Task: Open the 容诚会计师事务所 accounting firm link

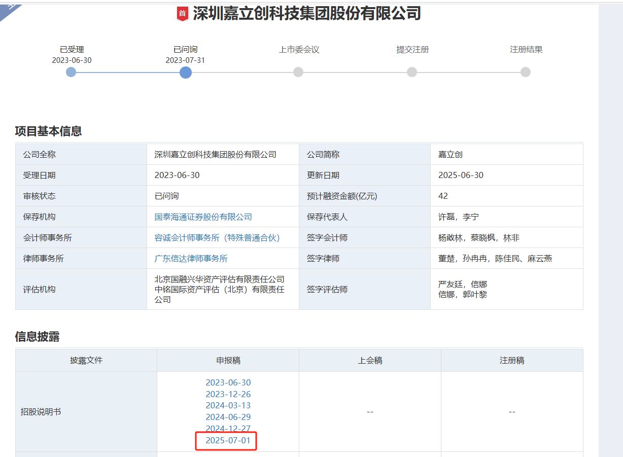Action: tap(217, 237)
